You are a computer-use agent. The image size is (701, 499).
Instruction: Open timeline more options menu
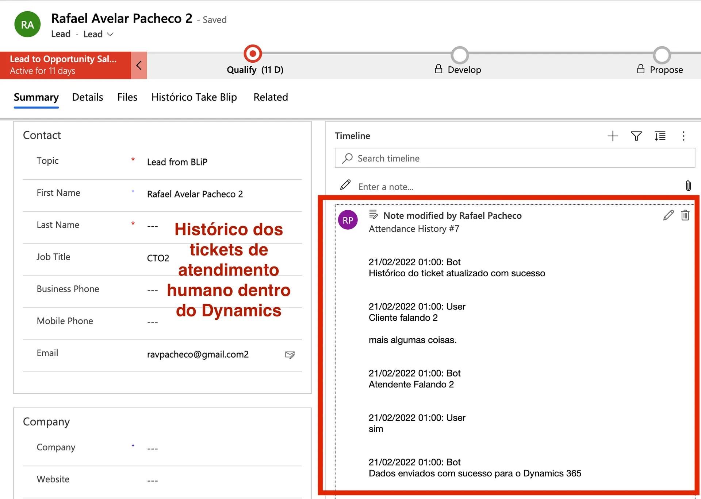(x=683, y=136)
